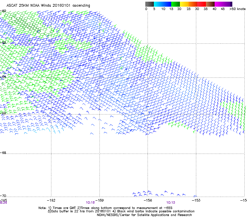Click the '>50 knots' legend label
Viewport: 247px width, 217px height.
point(237,9)
